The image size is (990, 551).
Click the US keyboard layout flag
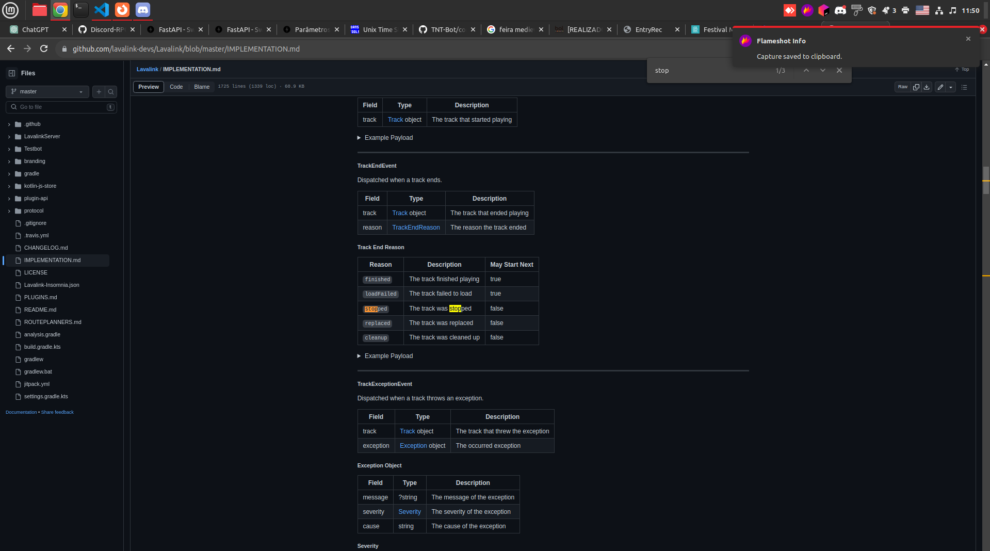(x=922, y=10)
